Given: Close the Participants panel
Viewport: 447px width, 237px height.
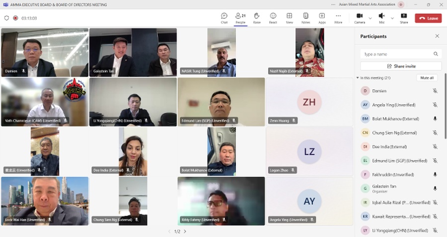Looking at the screenshot, I should 437,36.
